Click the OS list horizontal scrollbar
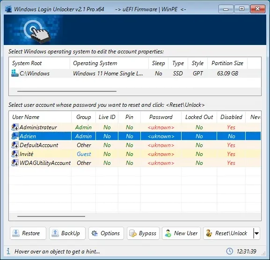Image resolution: width=270 pixels, height=260 pixels. pyautogui.click(x=67, y=91)
